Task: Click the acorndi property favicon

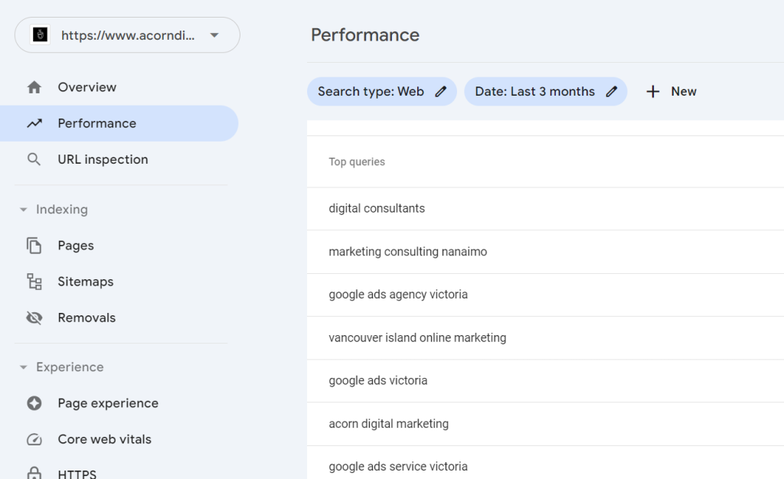Action: [40, 35]
